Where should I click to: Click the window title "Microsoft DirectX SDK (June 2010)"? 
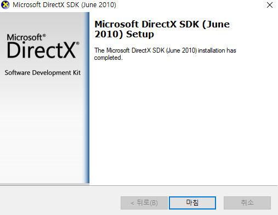[64, 5]
